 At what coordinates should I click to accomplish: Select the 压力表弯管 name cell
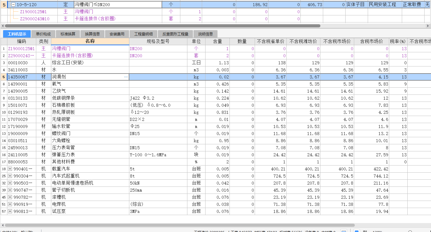(x=90, y=148)
